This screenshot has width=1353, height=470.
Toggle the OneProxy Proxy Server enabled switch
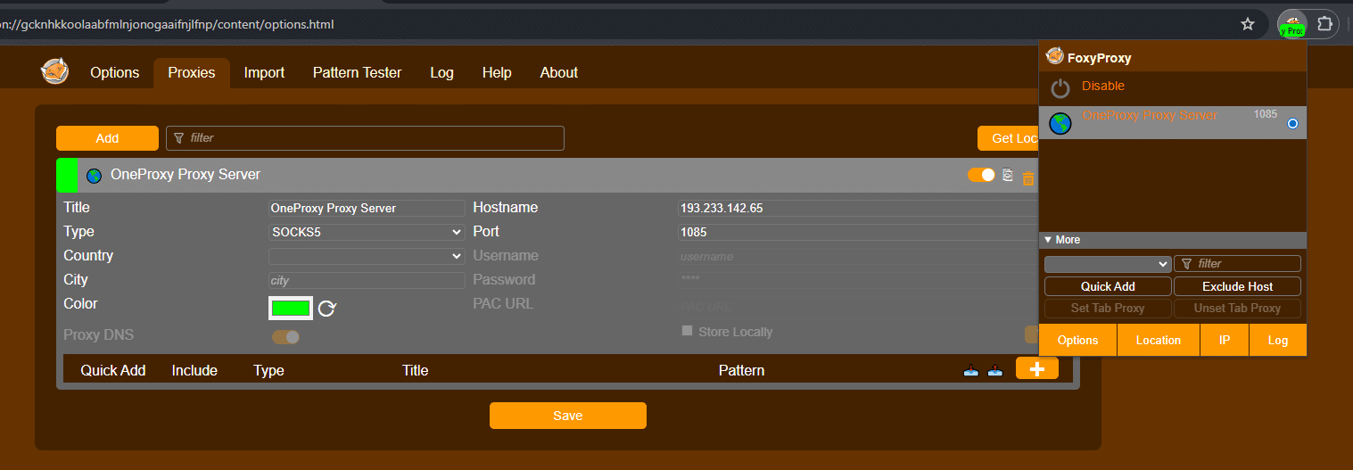[981, 176]
